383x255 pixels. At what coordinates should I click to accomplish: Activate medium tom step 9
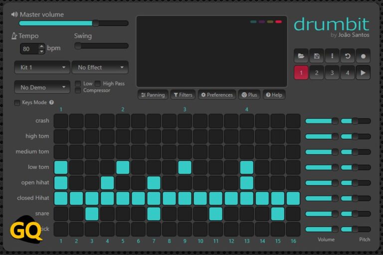(x=185, y=152)
